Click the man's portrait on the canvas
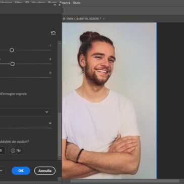Image resolution: width=184 pixels, height=184 pixels. click(x=109, y=101)
